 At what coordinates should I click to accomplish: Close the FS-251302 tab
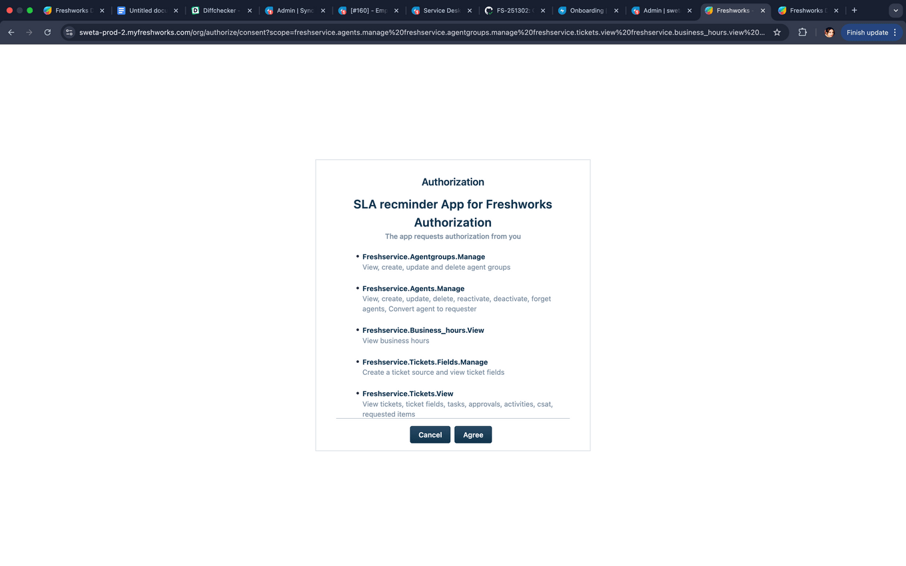click(543, 11)
